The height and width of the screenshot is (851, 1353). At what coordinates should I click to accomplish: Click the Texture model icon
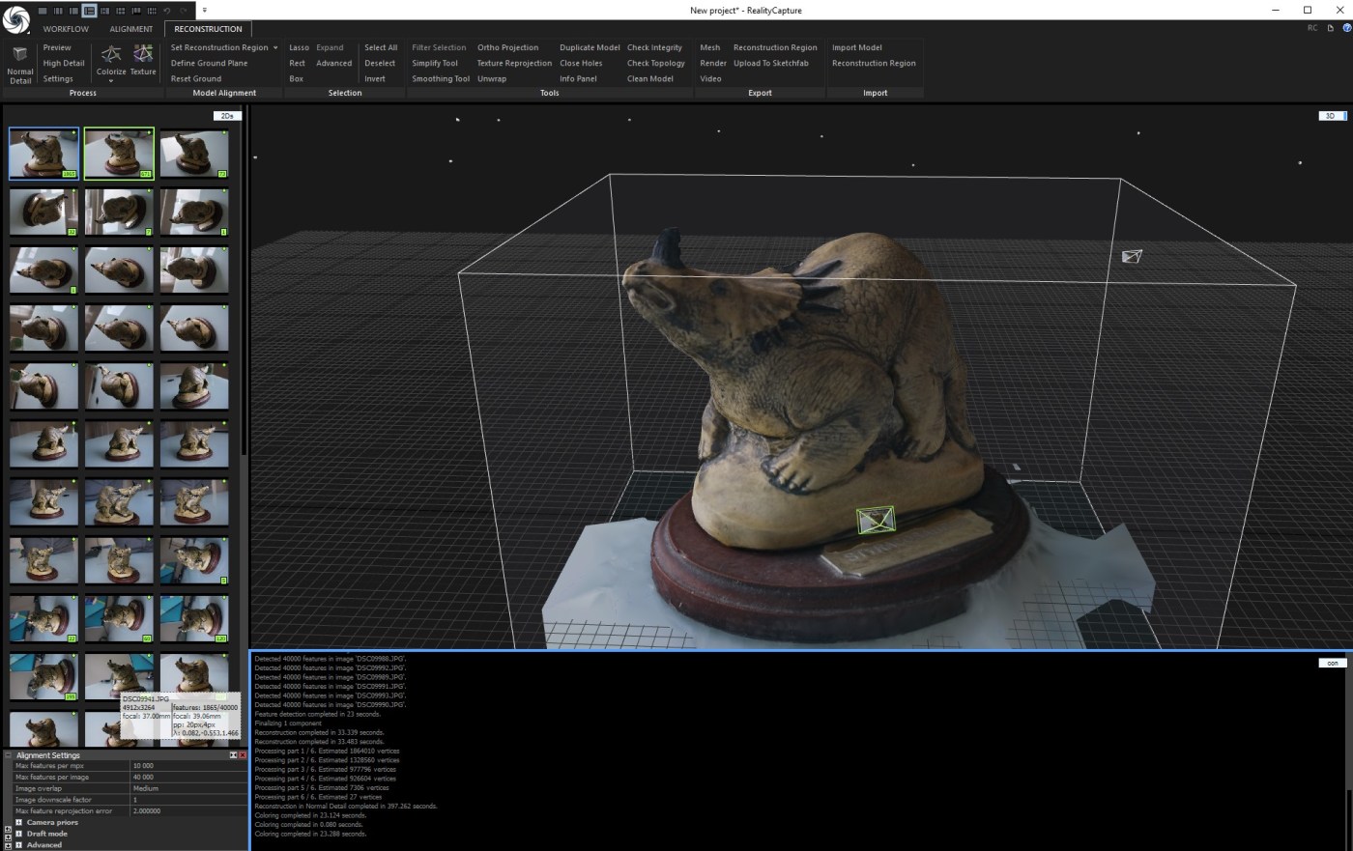143,54
